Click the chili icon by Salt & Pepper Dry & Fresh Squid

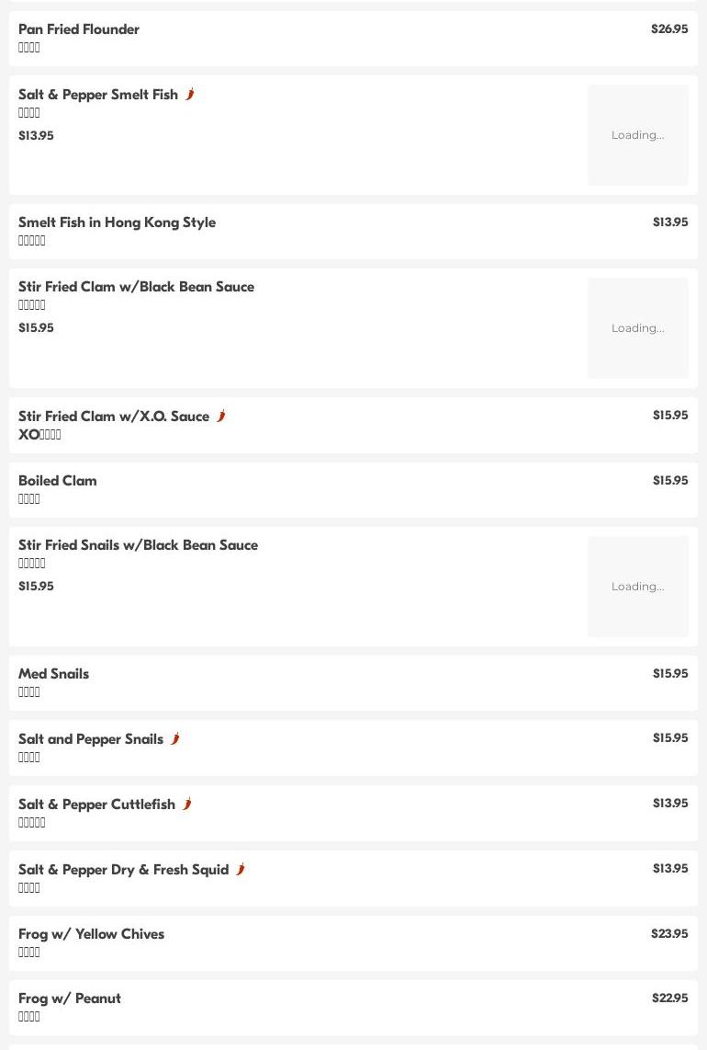[241, 869]
